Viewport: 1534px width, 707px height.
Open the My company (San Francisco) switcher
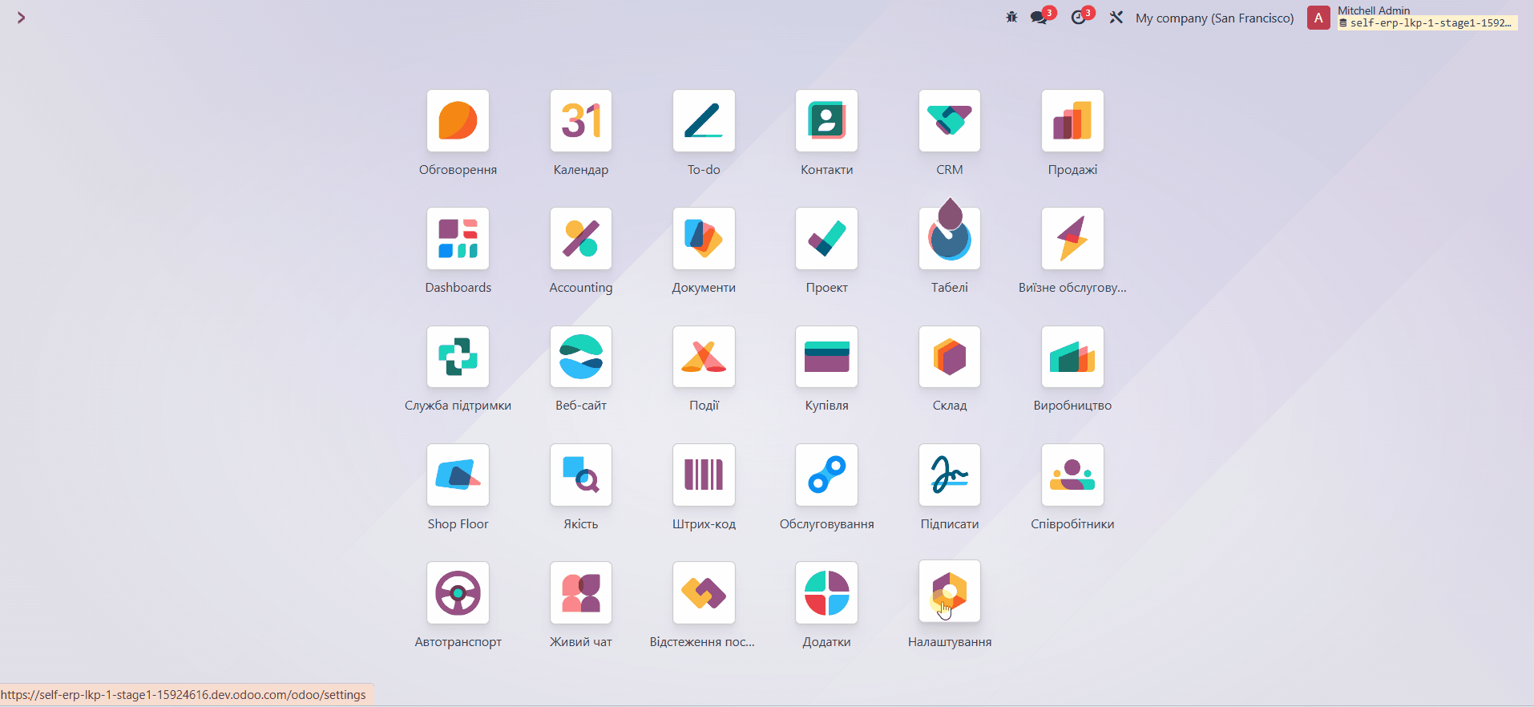tap(1214, 18)
